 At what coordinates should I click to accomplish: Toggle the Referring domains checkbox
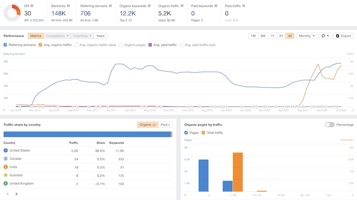click(5, 45)
